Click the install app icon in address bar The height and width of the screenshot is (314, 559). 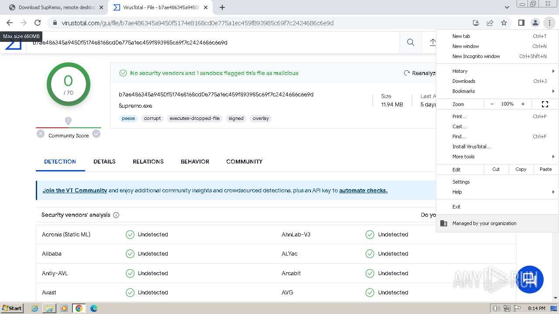pos(476,23)
